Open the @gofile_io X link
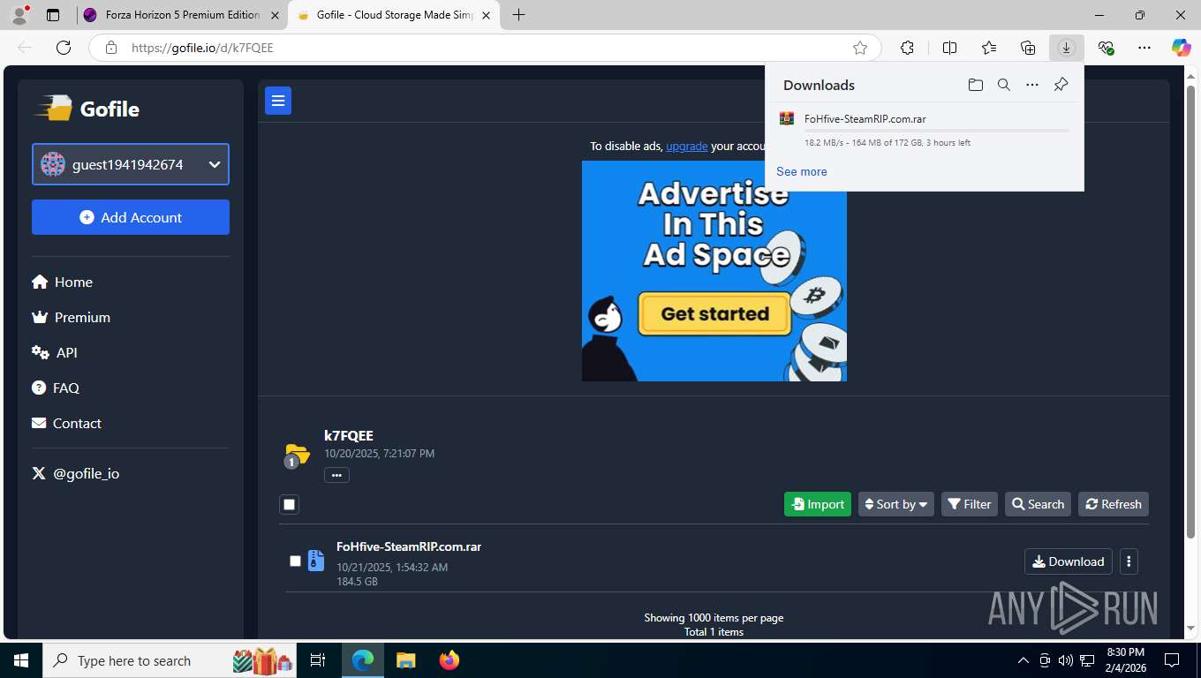Viewport: 1201px width, 678px height. tap(76, 473)
